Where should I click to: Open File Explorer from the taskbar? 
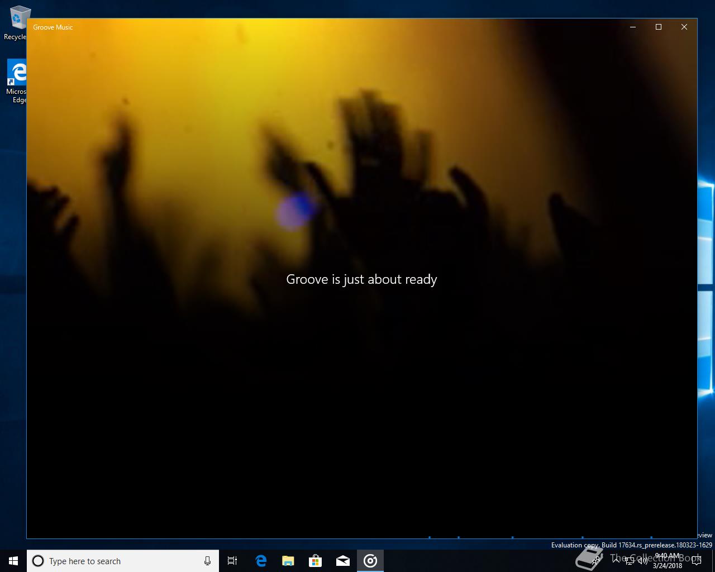click(288, 561)
